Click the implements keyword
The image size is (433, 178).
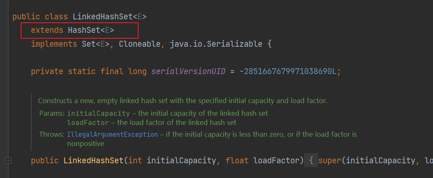[x=53, y=44]
